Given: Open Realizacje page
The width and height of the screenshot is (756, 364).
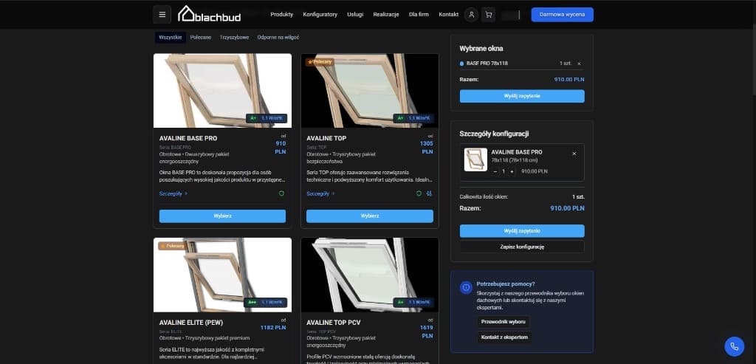Looking at the screenshot, I should (385, 15).
